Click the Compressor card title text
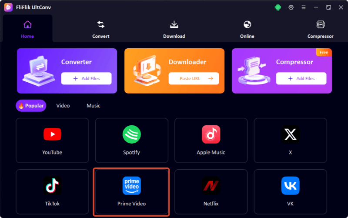This screenshot has width=348, height=218. tap(294, 62)
